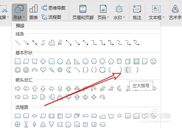This screenshot has width=182, height=128.
Task: Open the 形状 shapes dropdown button
Action: [19, 12]
